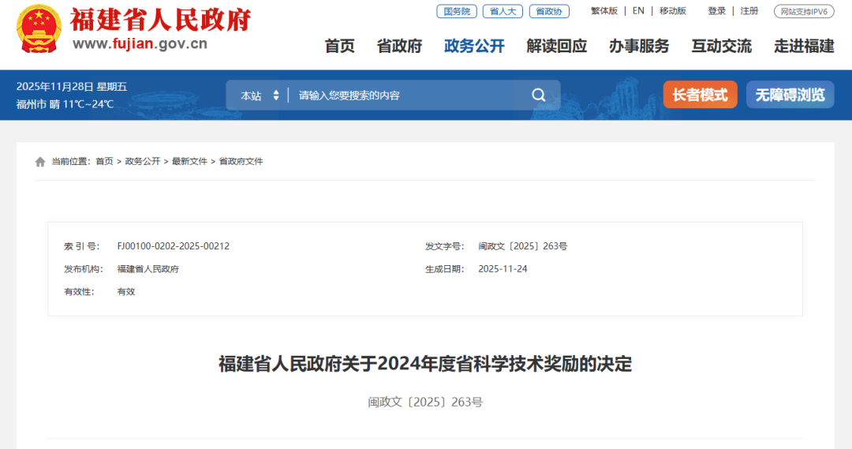This screenshot has height=449, width=852.
Task: Enable 长者模式 elder mode
Action: point(700,95)
